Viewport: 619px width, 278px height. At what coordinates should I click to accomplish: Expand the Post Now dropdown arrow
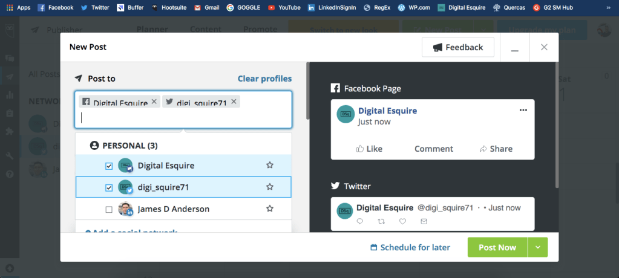(x=538, y=247)
